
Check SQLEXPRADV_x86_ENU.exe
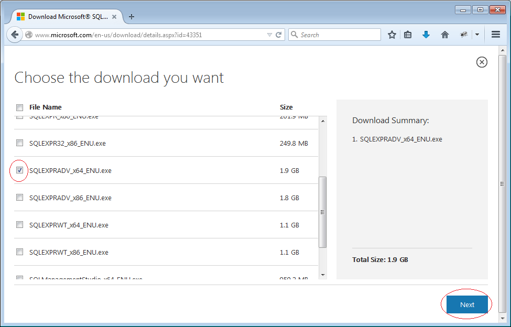click(x=19, y=198)
